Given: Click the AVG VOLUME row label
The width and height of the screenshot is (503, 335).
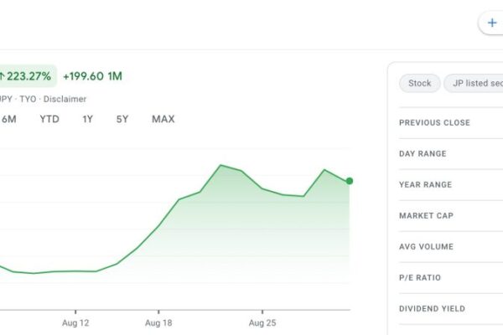Looking at the screenshot, I should tap(426, 247).
